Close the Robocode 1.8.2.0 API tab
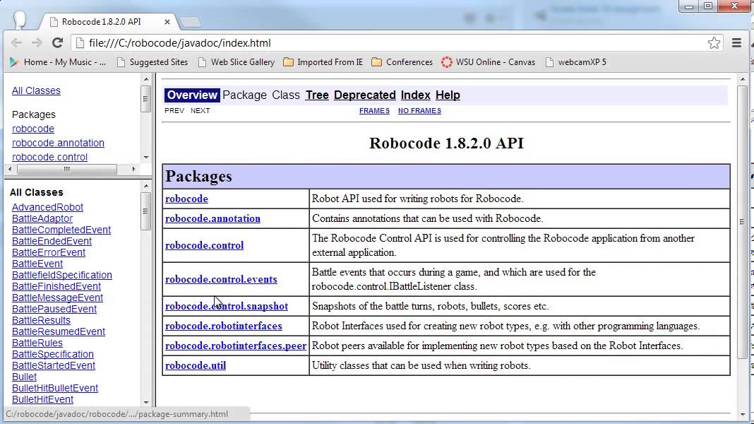This screenshot has height=424, width=754. pyautogui.click(x=167, y=22)
